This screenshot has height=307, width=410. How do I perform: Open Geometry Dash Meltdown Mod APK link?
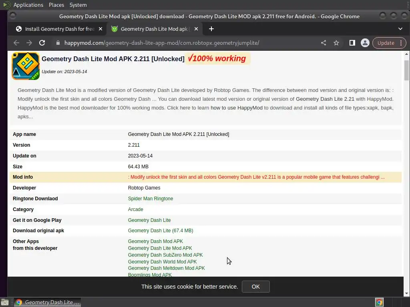click(x=166, y=268)
